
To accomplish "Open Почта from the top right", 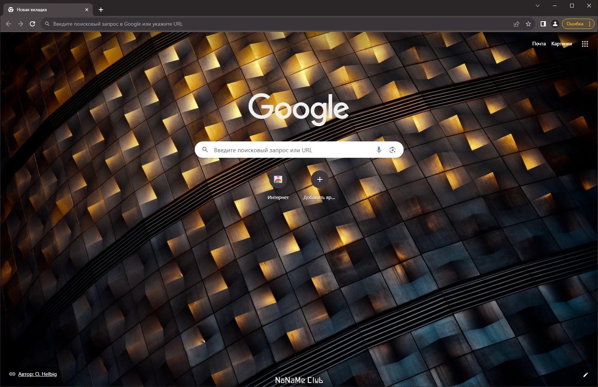I will [x=539, y=44].
